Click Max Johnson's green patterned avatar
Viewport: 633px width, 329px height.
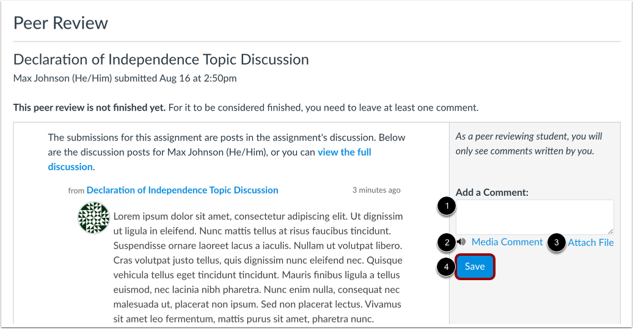[x=94, y=218]
